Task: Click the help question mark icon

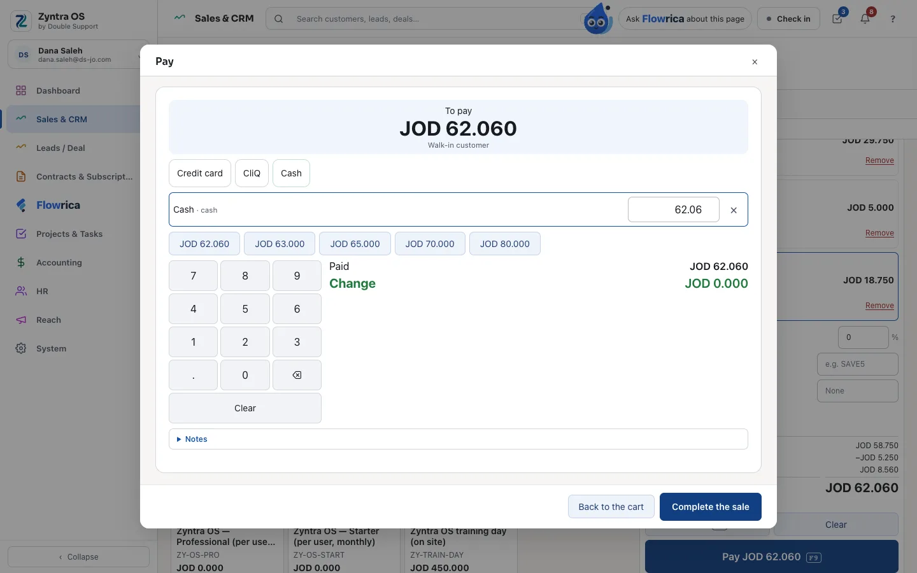Action: [893, 18]
